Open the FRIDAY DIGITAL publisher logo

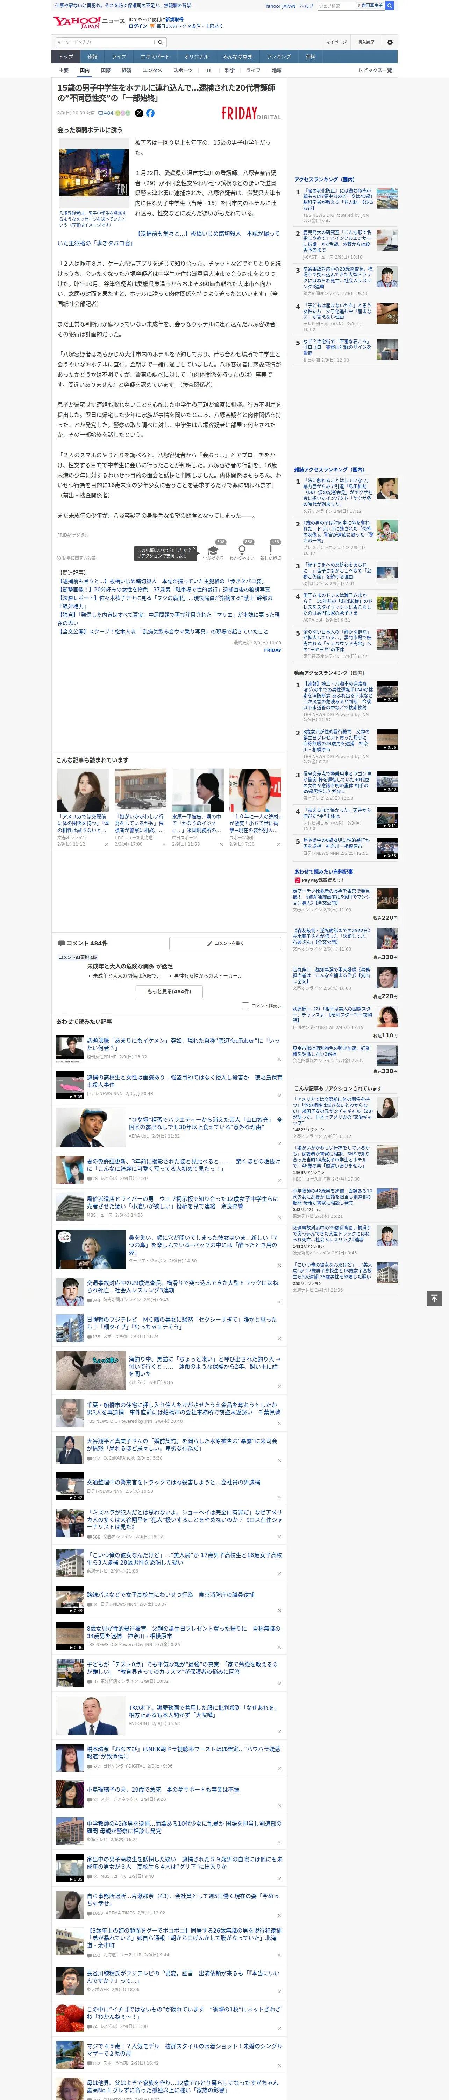pos(251,114)
